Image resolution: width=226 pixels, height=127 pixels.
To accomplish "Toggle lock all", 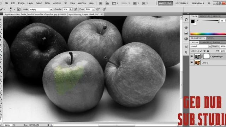I will [208, 51].
